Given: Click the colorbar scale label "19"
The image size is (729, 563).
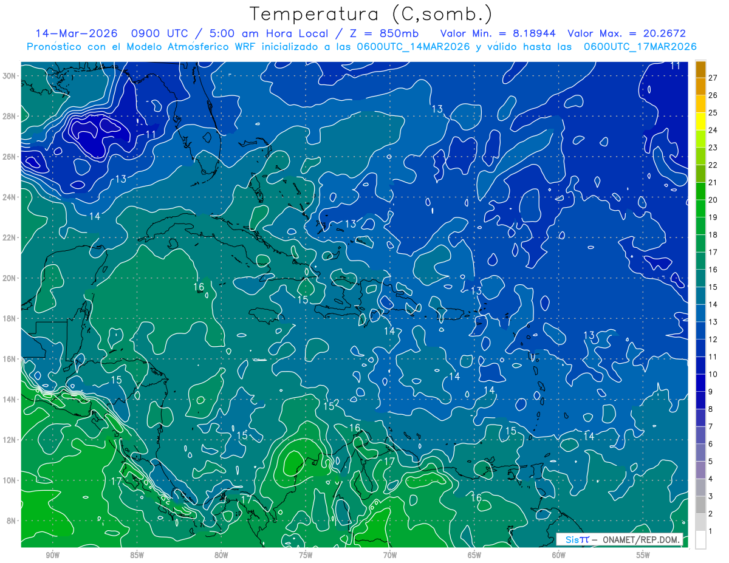Looking at the screenshot, I should pyautogui.click(x=713, y=217).
